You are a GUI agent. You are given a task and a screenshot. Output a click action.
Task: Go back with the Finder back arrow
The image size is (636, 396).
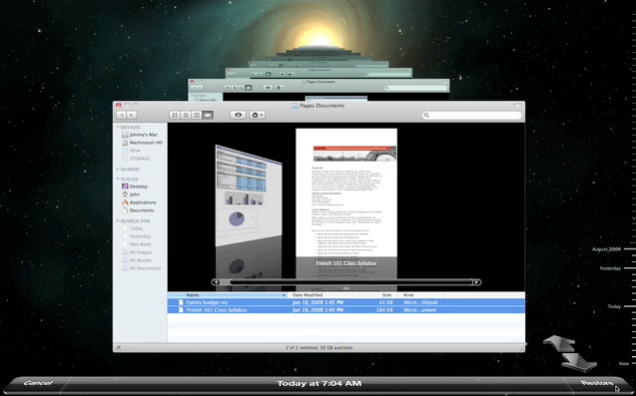coord(121,115)
